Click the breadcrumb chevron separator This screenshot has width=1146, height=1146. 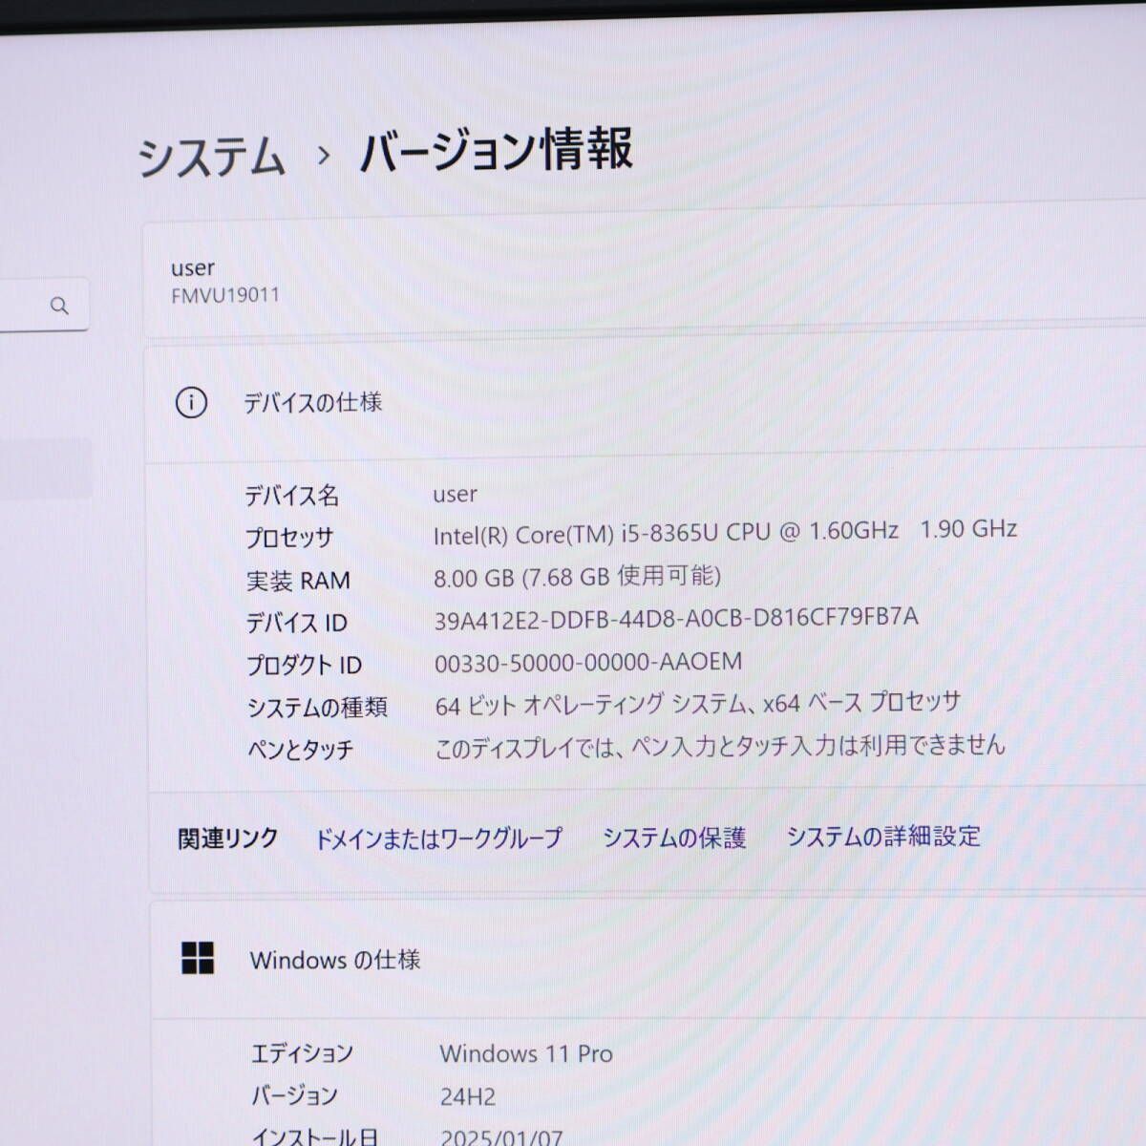pos(324,155)
